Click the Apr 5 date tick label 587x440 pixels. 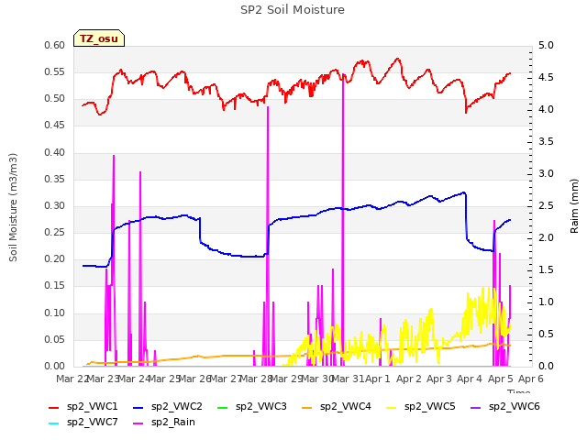pos(501,379)
